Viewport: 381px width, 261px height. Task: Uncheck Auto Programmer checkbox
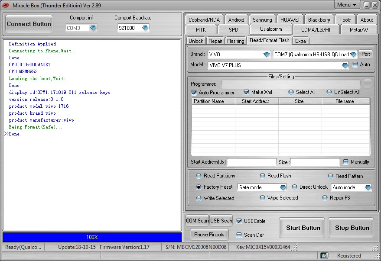click(194, 93)
